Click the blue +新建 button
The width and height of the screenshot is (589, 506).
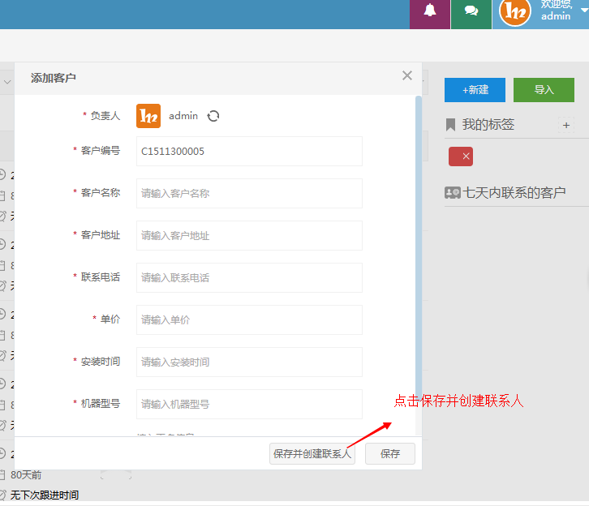(x=475, y=90)
